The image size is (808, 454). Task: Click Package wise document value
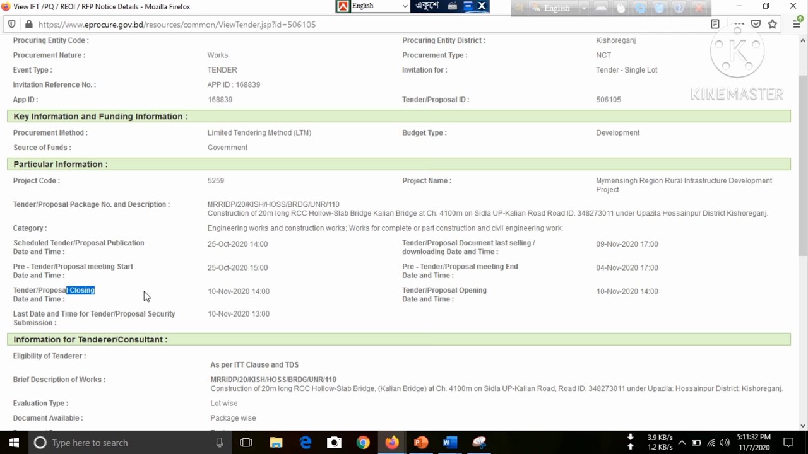(x=233, y=418)
